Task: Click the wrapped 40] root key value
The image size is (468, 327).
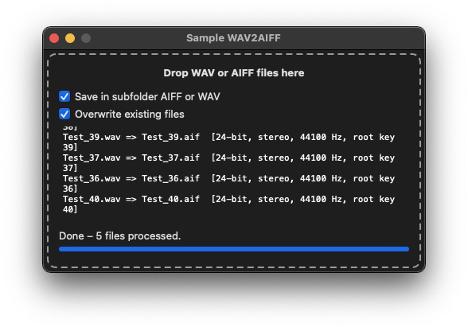Action: tap(70, 209)
